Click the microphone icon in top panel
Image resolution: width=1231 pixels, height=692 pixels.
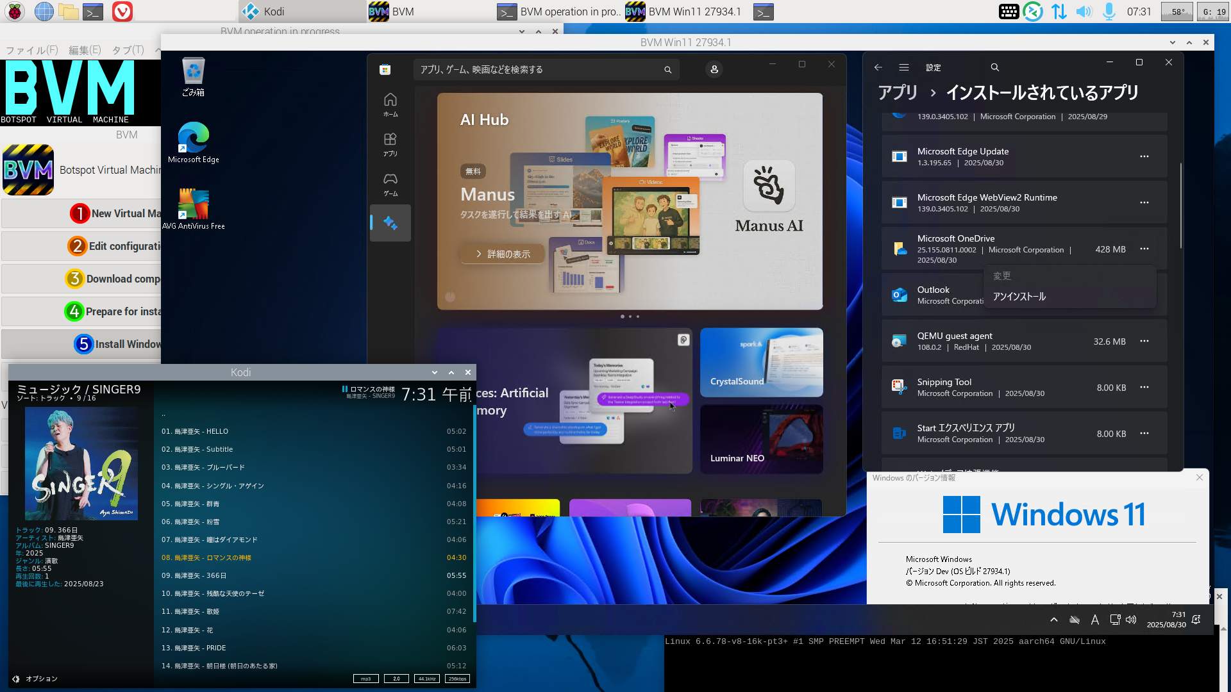click(x=1109, y=12)
